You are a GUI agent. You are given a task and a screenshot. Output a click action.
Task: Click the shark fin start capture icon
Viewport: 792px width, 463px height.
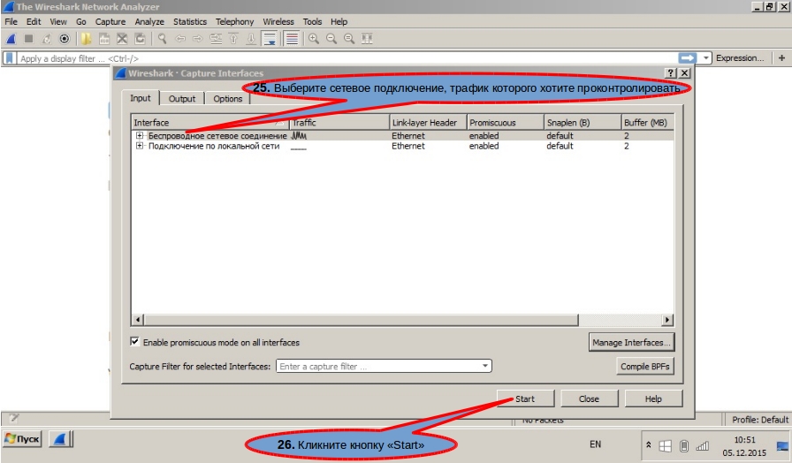(x=11, y=39)
